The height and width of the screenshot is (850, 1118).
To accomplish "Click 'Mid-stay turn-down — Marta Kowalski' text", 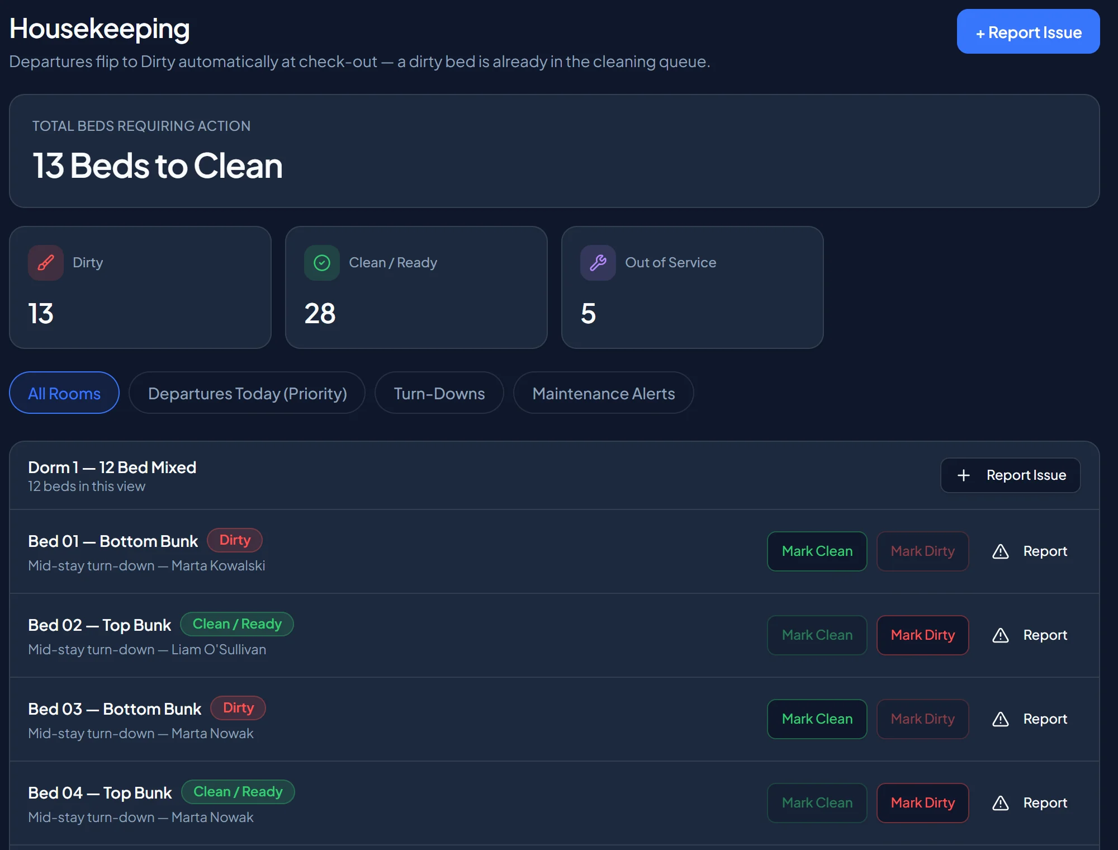I will coord(146,566).
